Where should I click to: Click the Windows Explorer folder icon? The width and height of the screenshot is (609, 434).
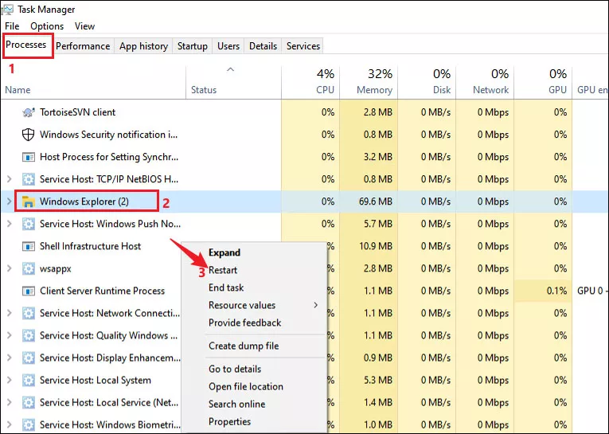tap(29, 201)
